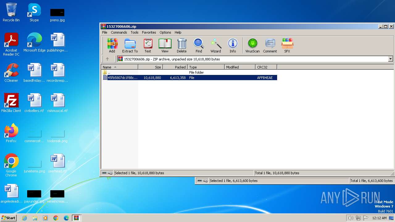Click the Add toolbar icon
This screenshot has height=222, width=395.
[x=112, y=46]
